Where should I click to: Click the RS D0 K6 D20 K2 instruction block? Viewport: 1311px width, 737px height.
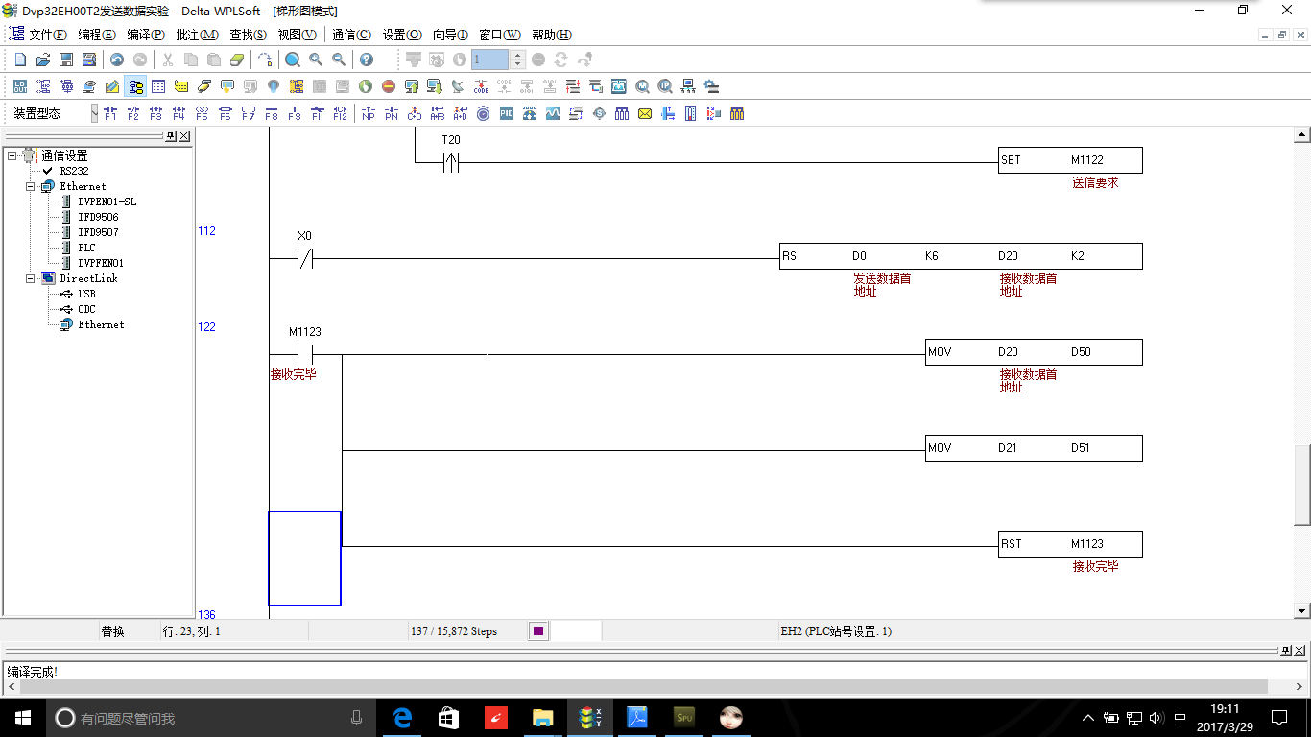[x=960, y=256]
